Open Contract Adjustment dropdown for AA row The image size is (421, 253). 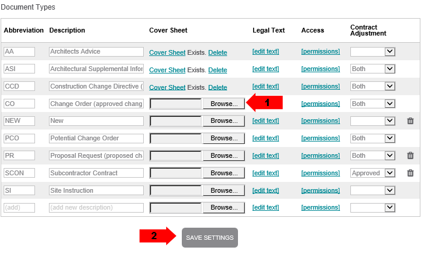tap(373, 51)
